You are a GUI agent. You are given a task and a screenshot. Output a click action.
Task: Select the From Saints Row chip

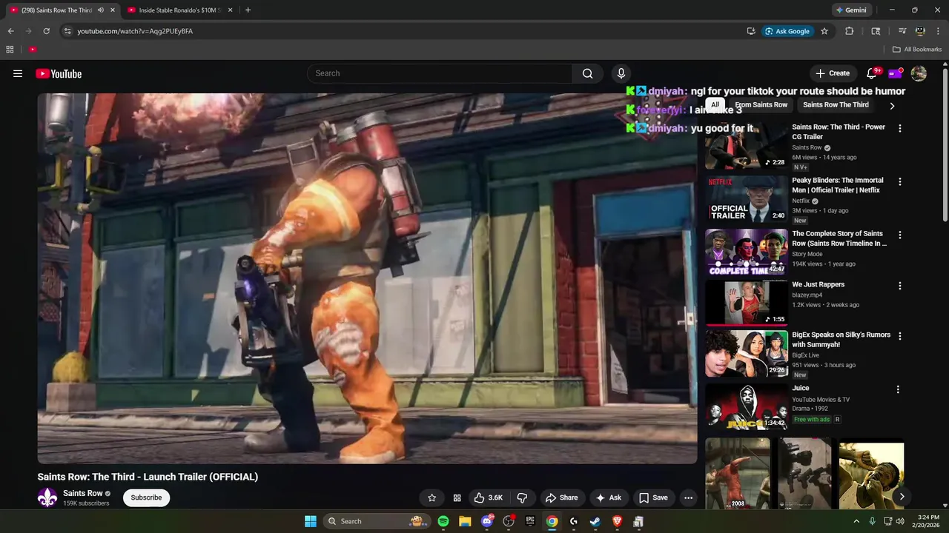[x=761, y=105]
